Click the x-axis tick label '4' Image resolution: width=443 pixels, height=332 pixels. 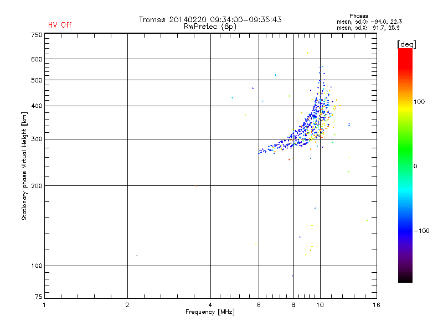pos(210,305)
